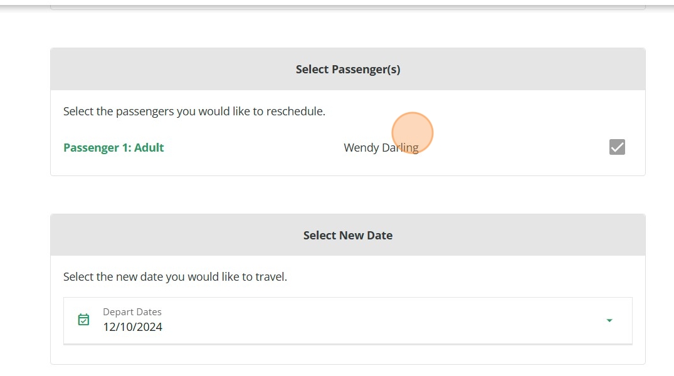674x376 pixels.
Task: Click the Passenger 1: Adult label
Action: click(113, 148)
